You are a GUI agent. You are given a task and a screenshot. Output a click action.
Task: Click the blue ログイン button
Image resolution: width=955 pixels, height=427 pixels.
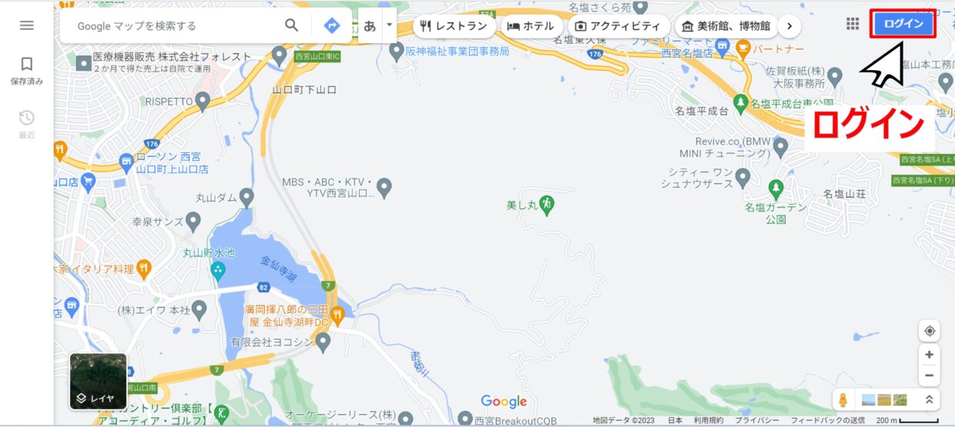point(903,24)
